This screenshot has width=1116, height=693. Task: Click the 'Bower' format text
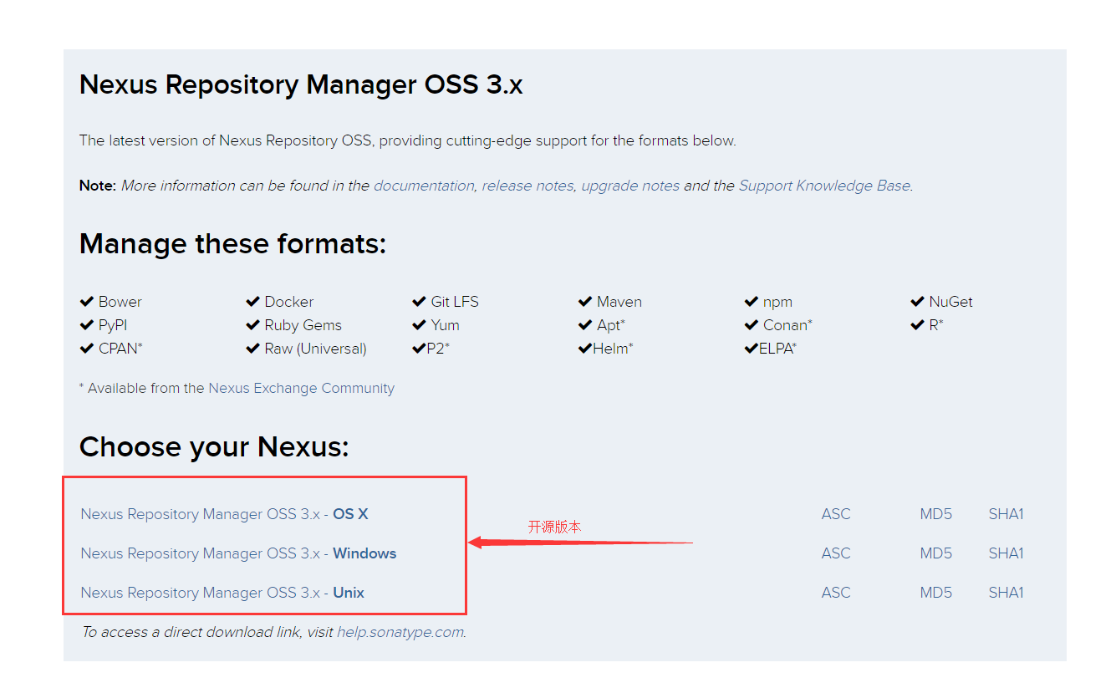pos(120,302)
